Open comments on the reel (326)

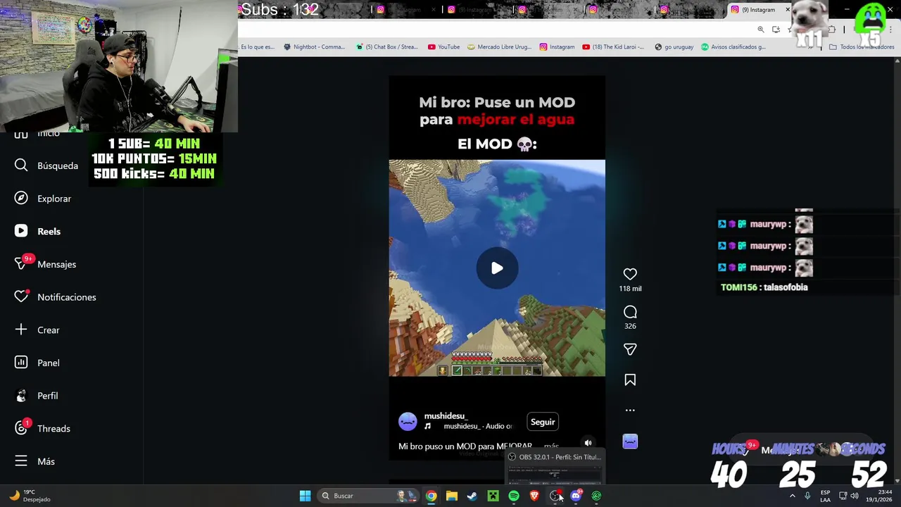point(630,312)
